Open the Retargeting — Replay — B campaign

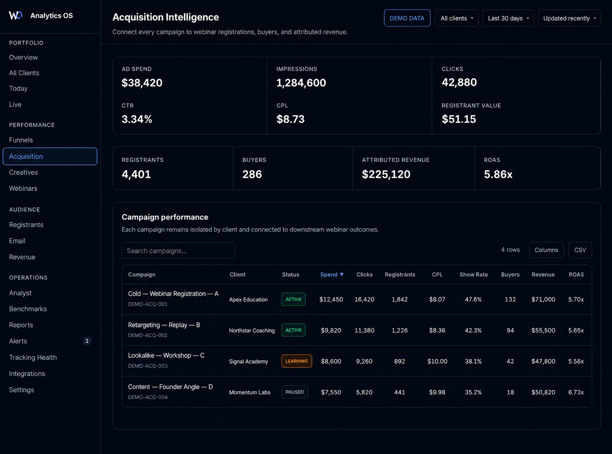pos(164,325)
